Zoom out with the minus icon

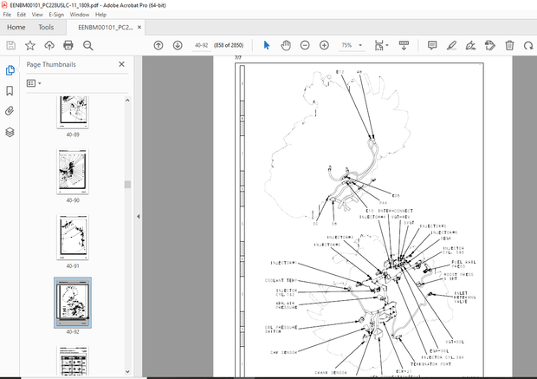(x=305, y=45)
